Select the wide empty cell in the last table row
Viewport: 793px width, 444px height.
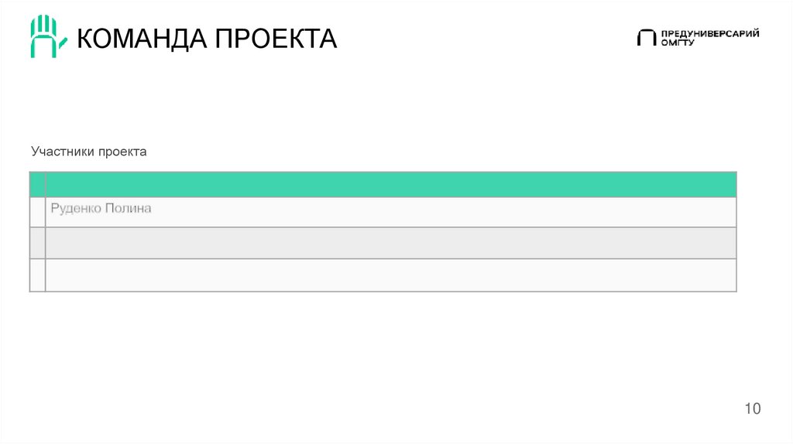click(391, 275)
